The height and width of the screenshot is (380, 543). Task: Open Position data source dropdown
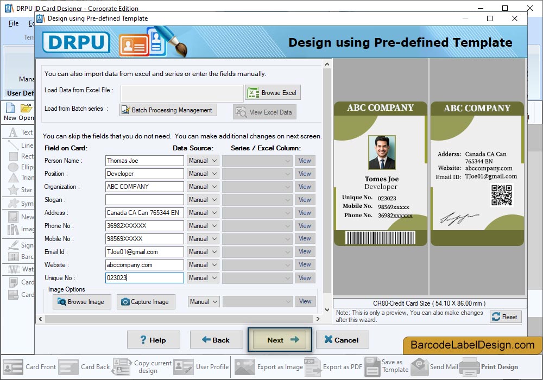click(x=203, y=174)
